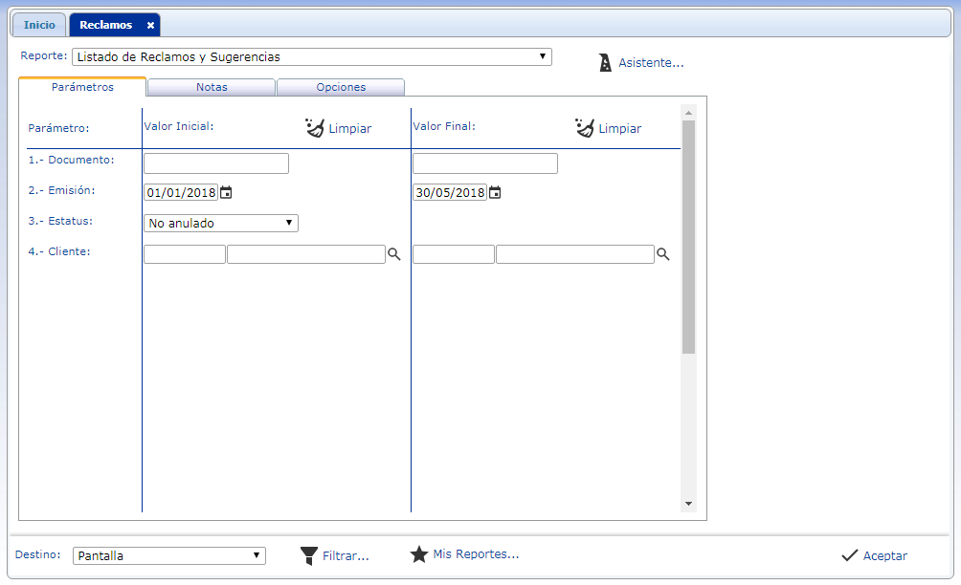Open the Asistente wizard icon
Viewport: 961px width, 585px height.
[605, 62]
